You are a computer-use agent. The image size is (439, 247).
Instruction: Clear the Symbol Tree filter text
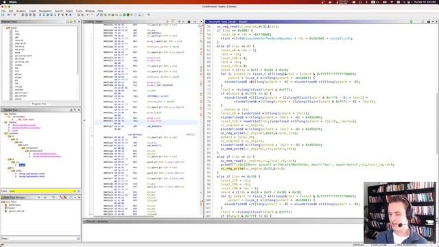coord(75,191)
